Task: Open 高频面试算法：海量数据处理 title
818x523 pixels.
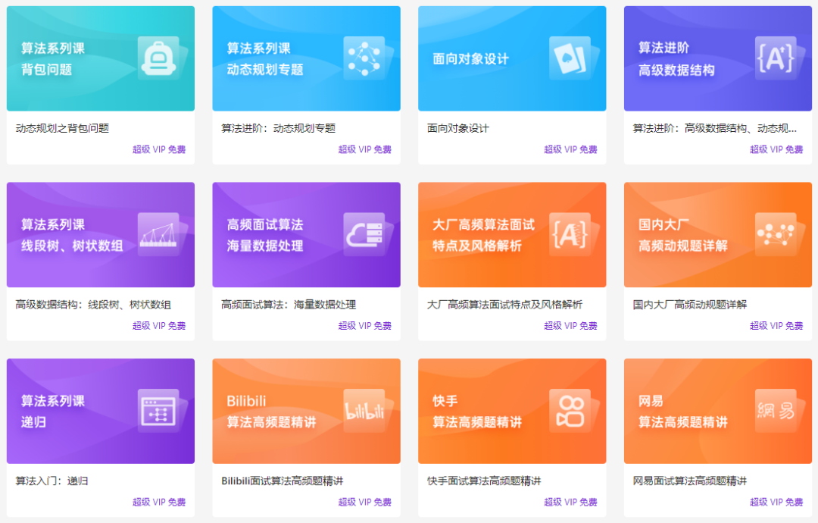Action: pyautogui.click(x=289, y=305)
